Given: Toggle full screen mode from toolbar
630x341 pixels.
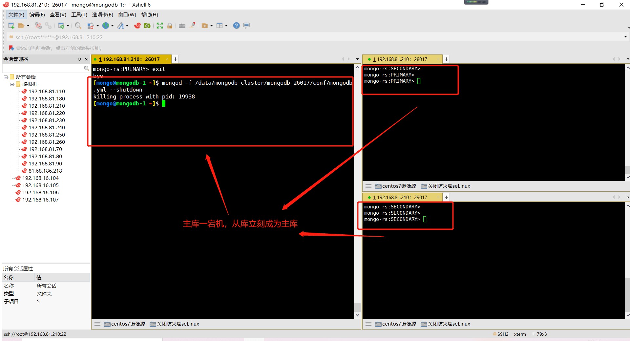Looking at the screenshot, I should click(x=160, y=26).
